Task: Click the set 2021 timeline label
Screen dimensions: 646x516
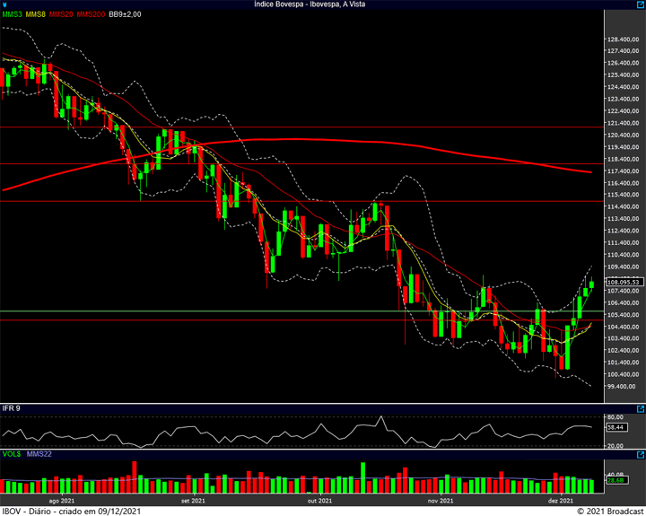Action: point(193,501)
